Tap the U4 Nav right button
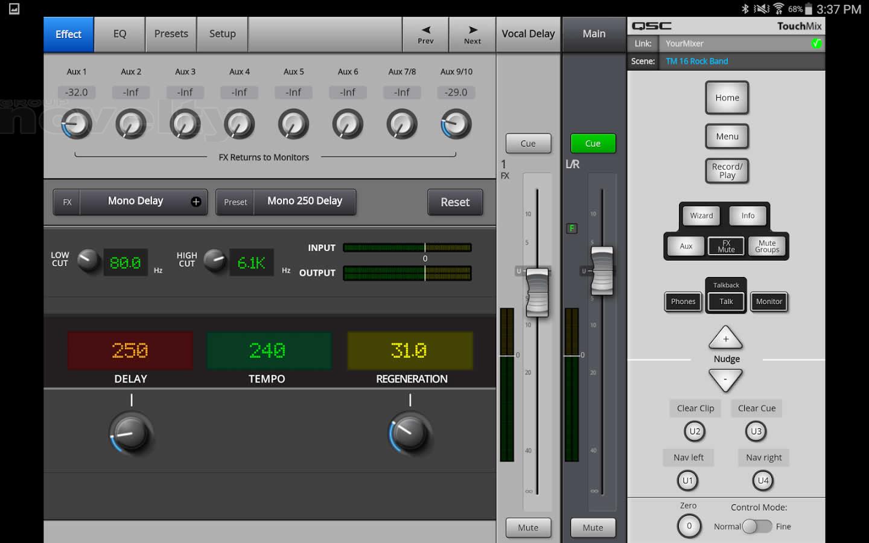Screen dimensions: 869x543 (x=763, y=481)
